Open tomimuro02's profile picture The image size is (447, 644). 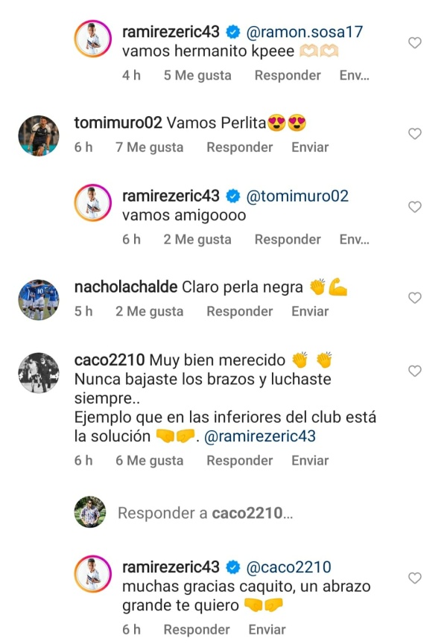coord(38,136)
